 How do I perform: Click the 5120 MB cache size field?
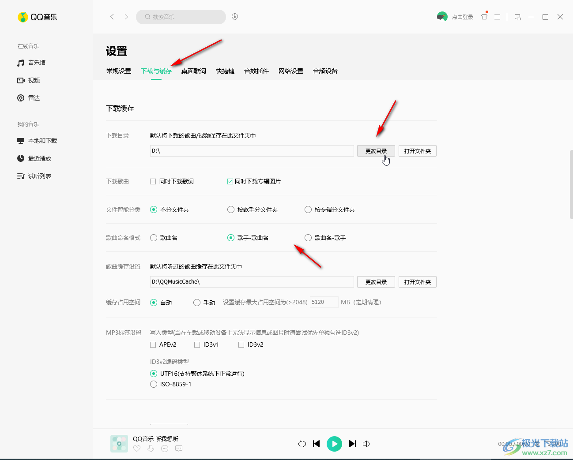(324, 302)
